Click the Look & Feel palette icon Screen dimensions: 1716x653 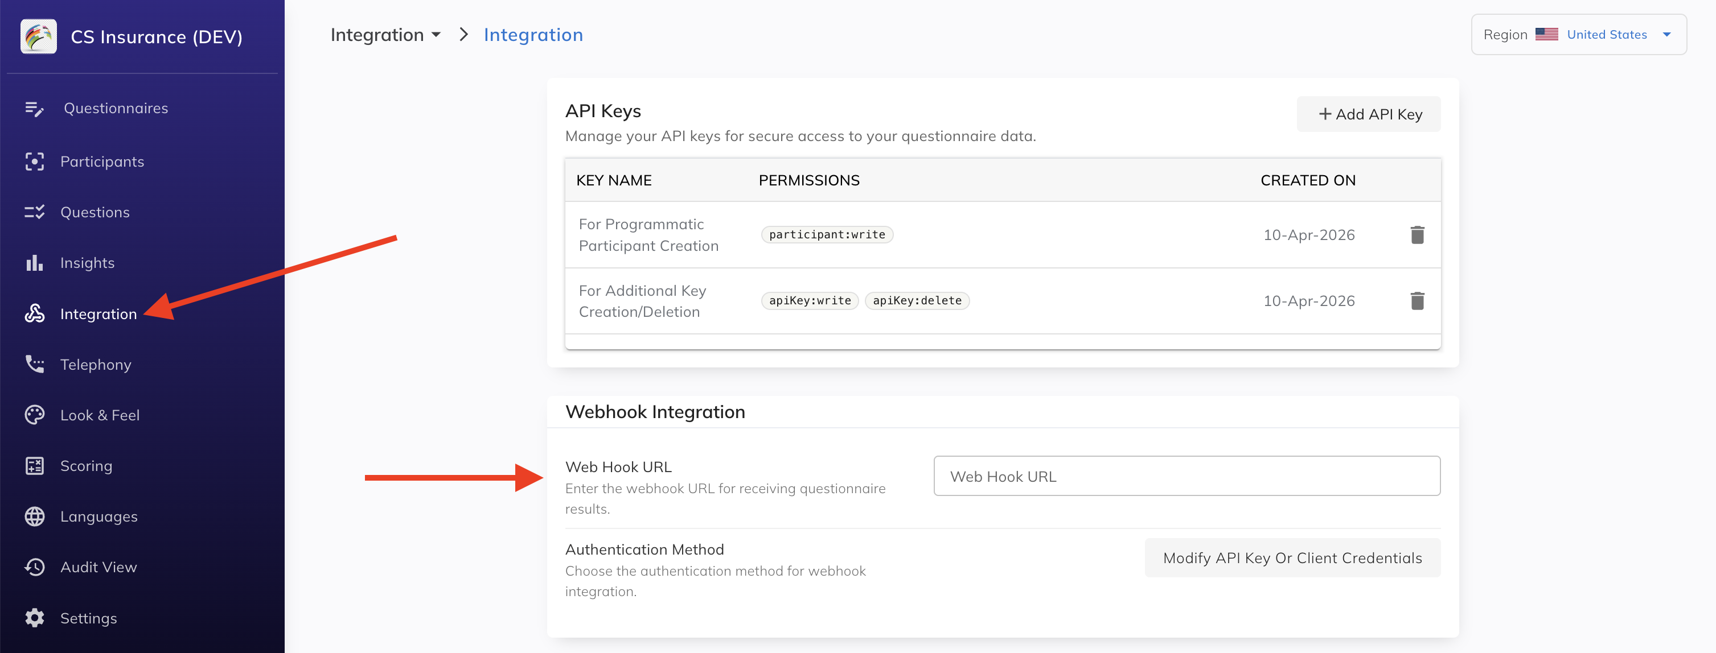coord(34,415)
